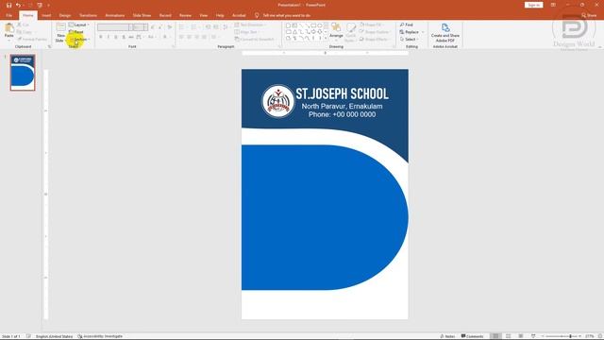
Task: Open the Layout dropdown
Action: click(79, 25)
